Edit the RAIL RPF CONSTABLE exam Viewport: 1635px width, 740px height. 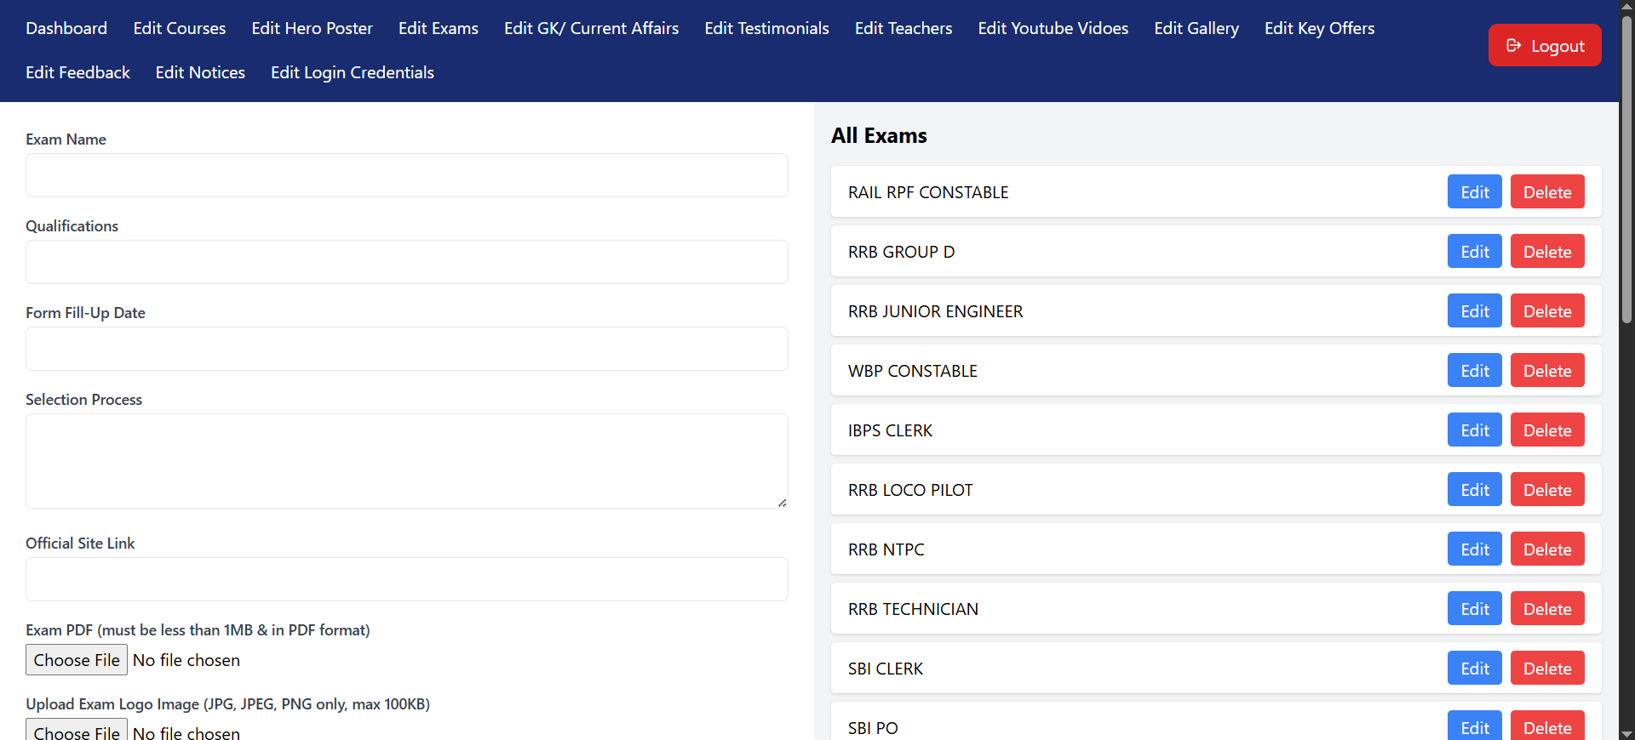click(x=1475, y=191)
